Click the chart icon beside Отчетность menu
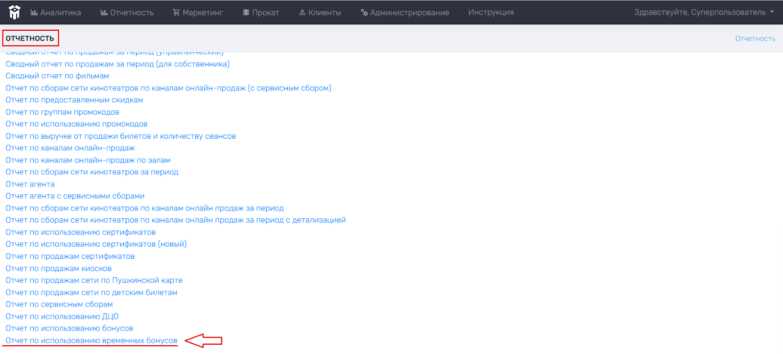Screen dimensions: 783x354 104,12
